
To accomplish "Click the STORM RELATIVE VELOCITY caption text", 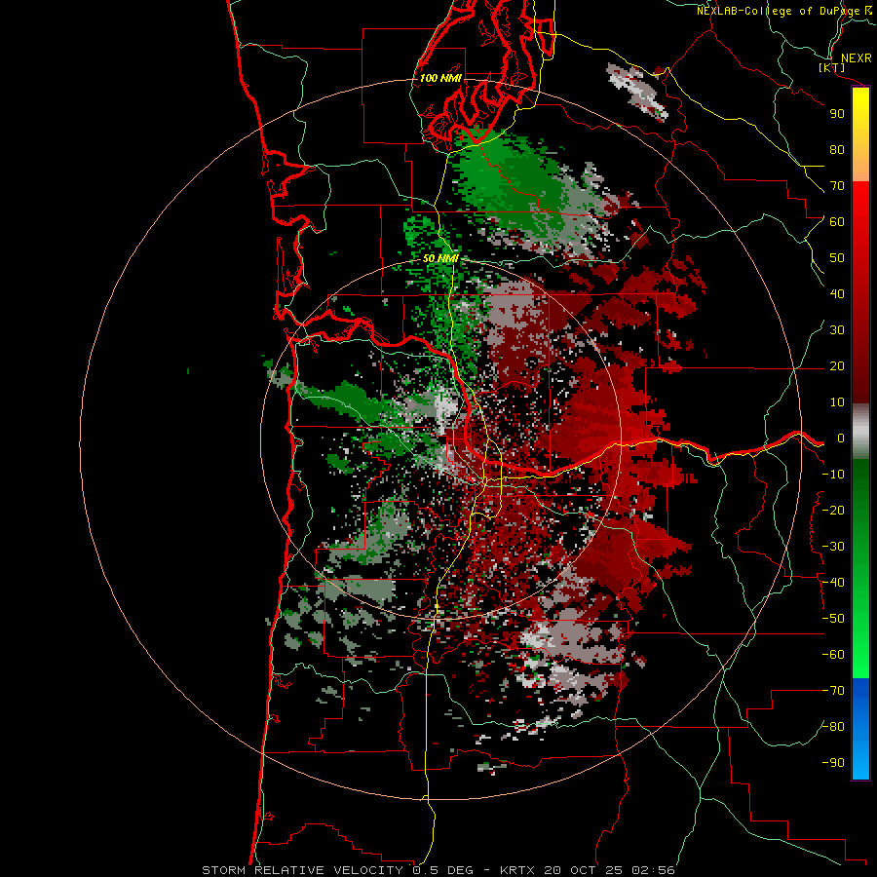I will tap(304, 870).
